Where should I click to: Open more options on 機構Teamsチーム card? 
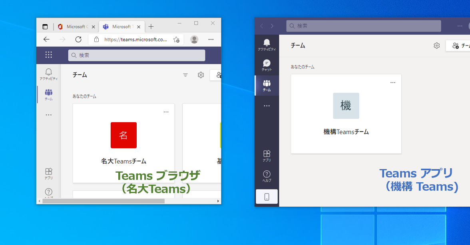point(392,82)
